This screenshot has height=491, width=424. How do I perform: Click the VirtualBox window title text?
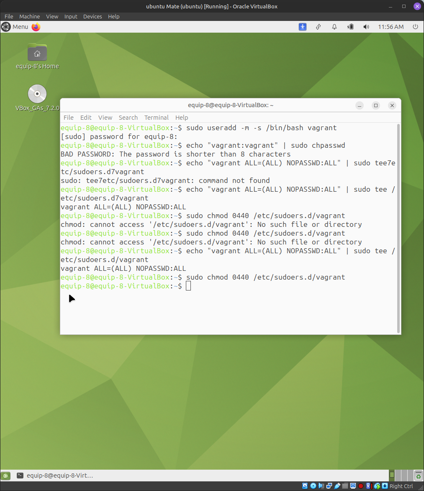click(x=212, y=6)
